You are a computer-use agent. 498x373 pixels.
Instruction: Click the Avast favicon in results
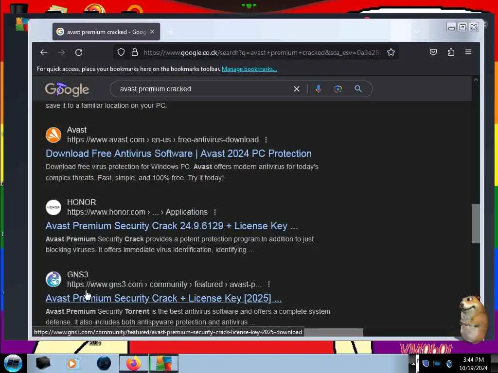(x=53, y=135)
